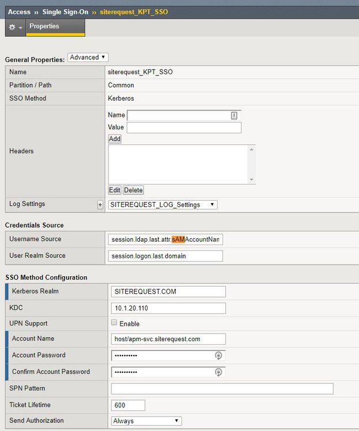The image size is (359, 431).
Task: Enable the UPN Support checkbox
Action: 114,323
